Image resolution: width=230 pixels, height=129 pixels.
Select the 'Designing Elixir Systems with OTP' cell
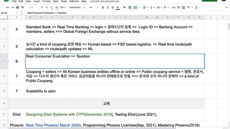tap(115, 114)
